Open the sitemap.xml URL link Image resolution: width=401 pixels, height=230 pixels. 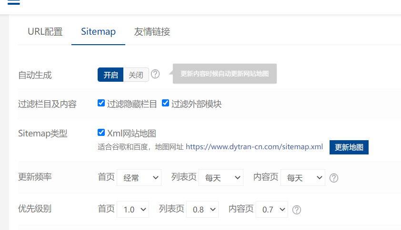[x=254, y=147]
